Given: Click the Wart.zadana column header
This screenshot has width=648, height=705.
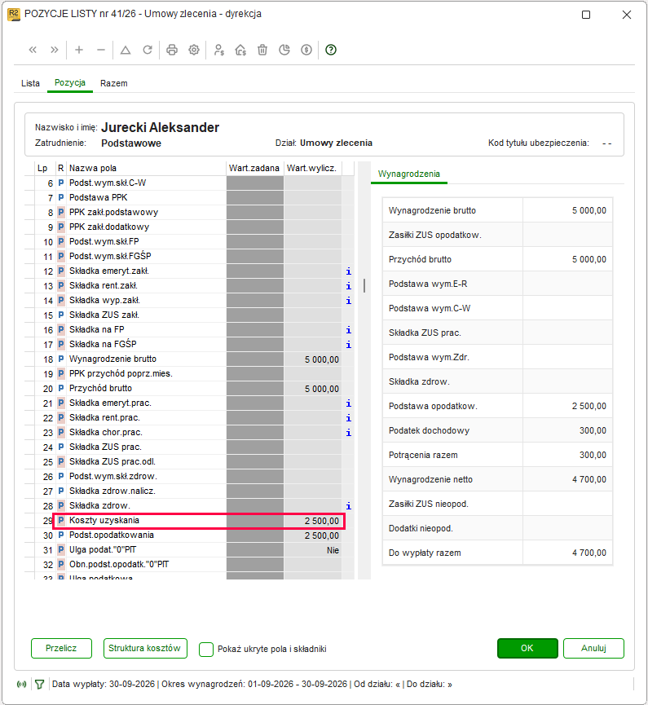Looking at the screenshot, I should [254, 168].
